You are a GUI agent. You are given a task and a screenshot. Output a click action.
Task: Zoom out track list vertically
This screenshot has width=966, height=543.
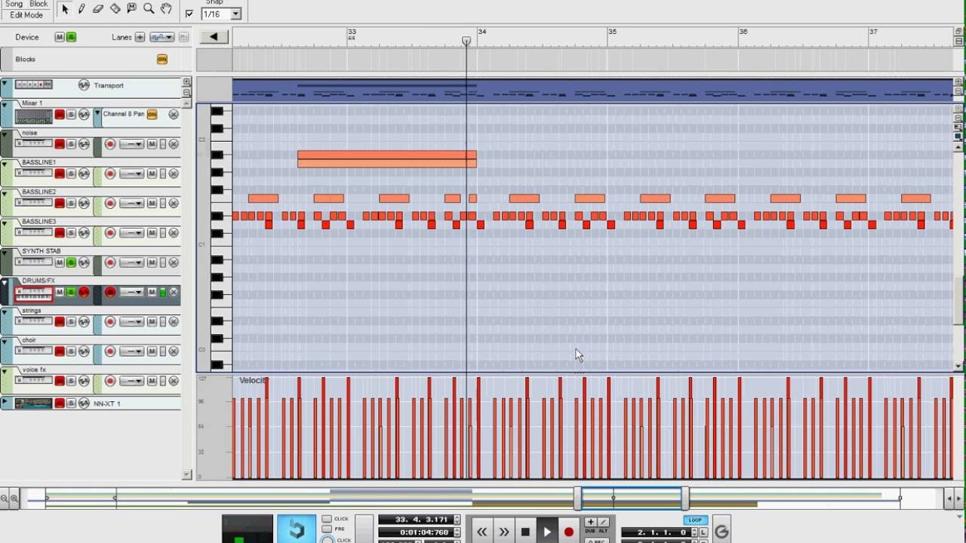pos(187,92)
